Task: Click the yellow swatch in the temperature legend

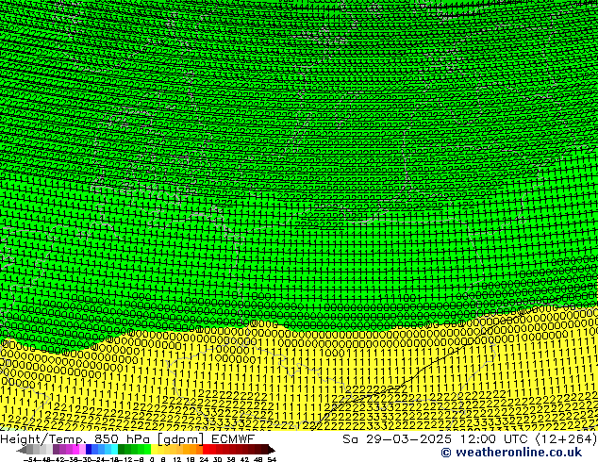Action: pyautogui.click(x=154, y=449)
